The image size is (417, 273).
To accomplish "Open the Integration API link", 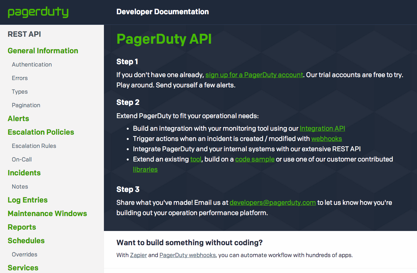I will click(322, 128).
